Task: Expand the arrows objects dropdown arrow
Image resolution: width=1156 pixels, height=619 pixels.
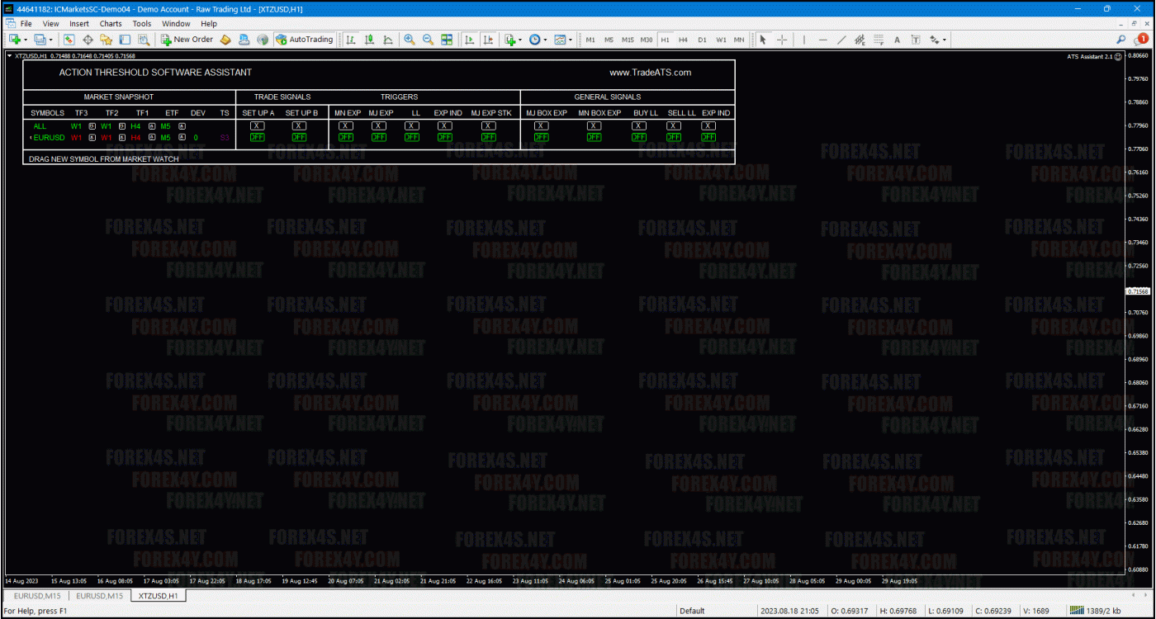Action: pos(945,40)
